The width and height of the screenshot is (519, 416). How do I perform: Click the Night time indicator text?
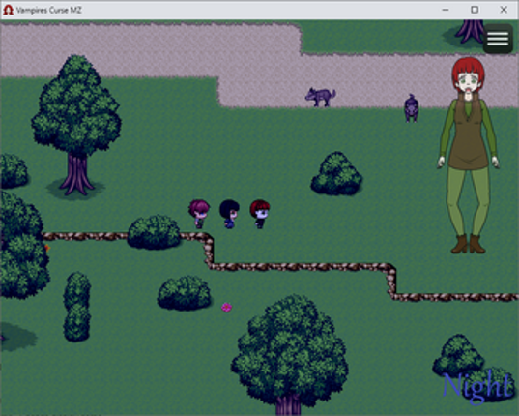pos(478,388)
